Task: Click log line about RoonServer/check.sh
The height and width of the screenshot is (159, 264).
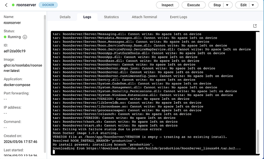Action: pyautogui.click(x=115, y=122)
